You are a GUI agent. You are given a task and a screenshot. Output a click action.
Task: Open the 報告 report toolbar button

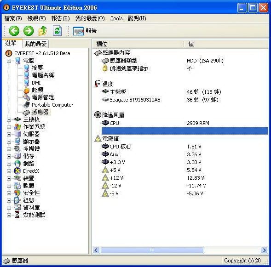[85, 31]
